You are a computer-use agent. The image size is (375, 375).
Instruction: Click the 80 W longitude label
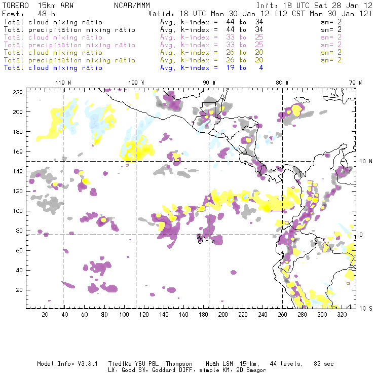coord(282,83)
